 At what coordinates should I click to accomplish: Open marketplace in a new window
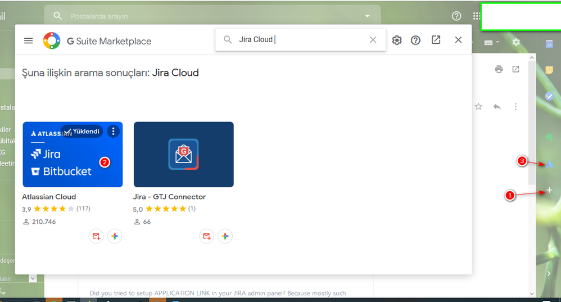click(x=436, y=40)
